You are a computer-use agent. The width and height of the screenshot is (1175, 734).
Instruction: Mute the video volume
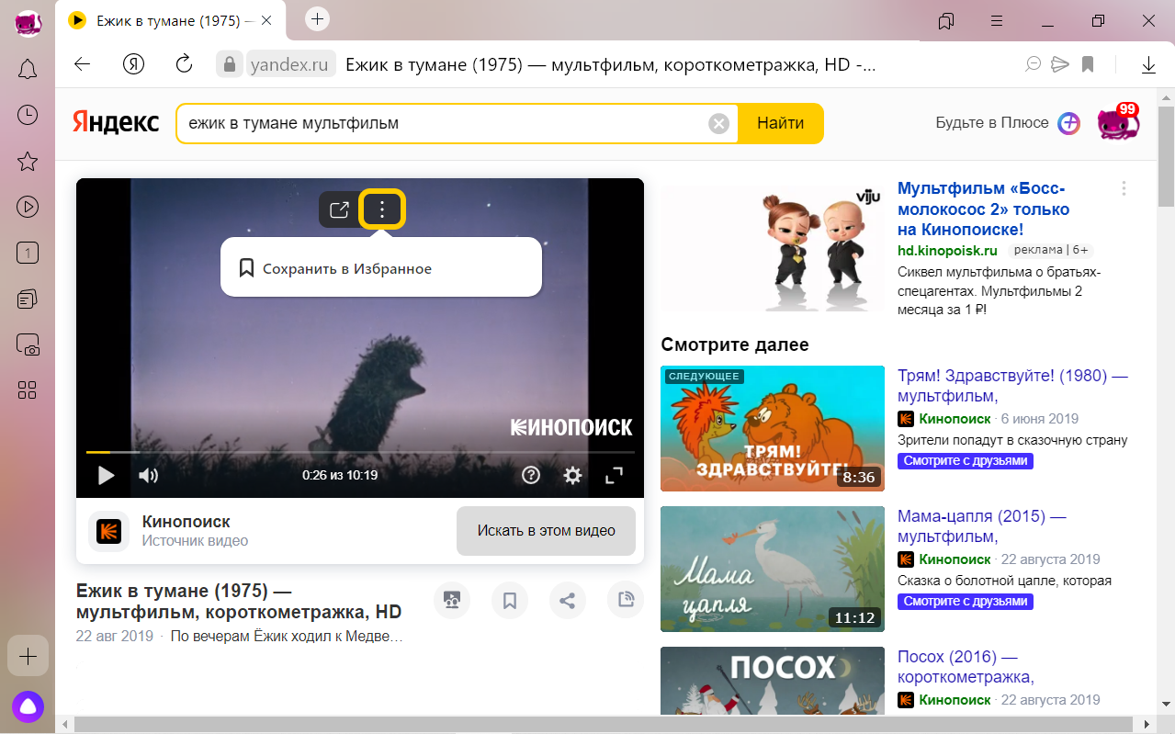[x=148, y=475]
